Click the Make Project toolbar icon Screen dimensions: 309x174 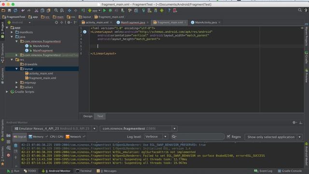click(83, 10)
